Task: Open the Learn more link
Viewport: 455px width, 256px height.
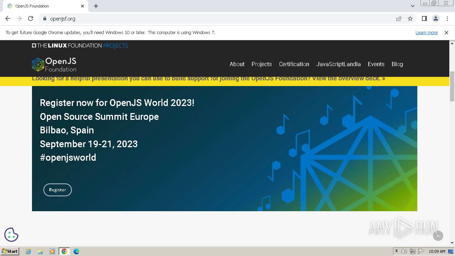Action: [427, 32]
